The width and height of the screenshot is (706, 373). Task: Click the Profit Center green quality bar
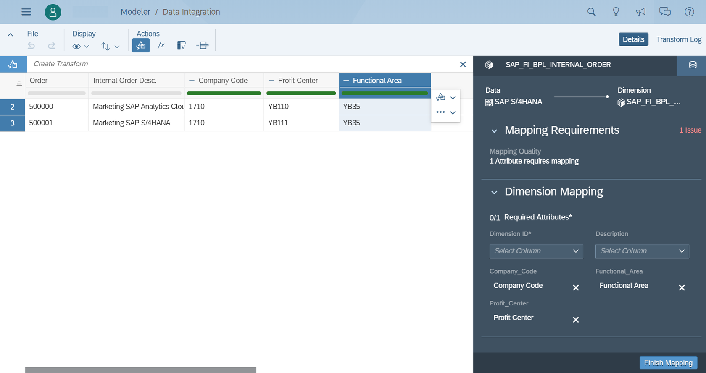[x=301, y=93]
